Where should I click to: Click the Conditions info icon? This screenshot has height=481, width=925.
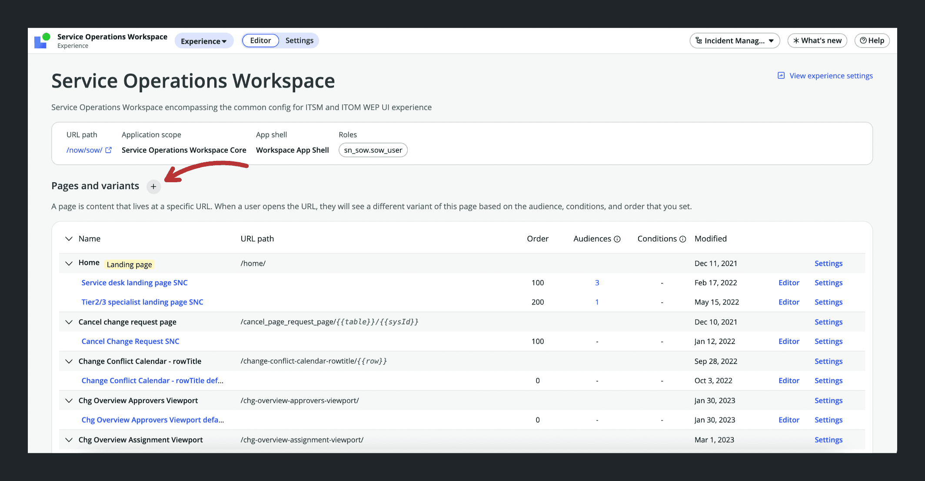pyautogui.click(x=683, y=239)
